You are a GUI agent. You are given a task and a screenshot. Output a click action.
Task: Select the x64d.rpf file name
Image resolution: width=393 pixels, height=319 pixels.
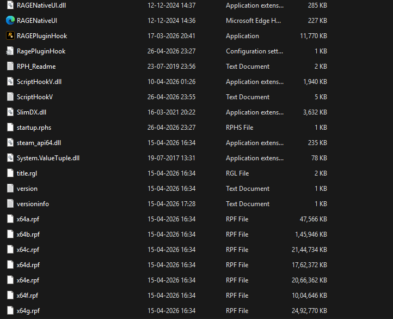[28, 265]
